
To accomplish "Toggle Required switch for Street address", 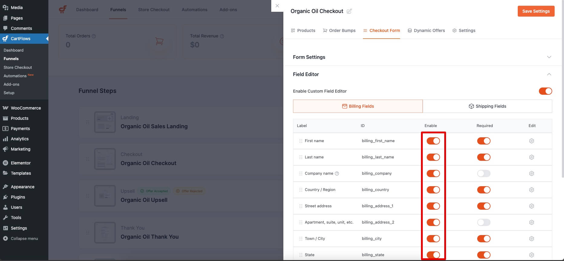I will coord(484,206).
